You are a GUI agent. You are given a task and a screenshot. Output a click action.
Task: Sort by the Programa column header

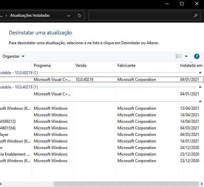pos(52,65)
